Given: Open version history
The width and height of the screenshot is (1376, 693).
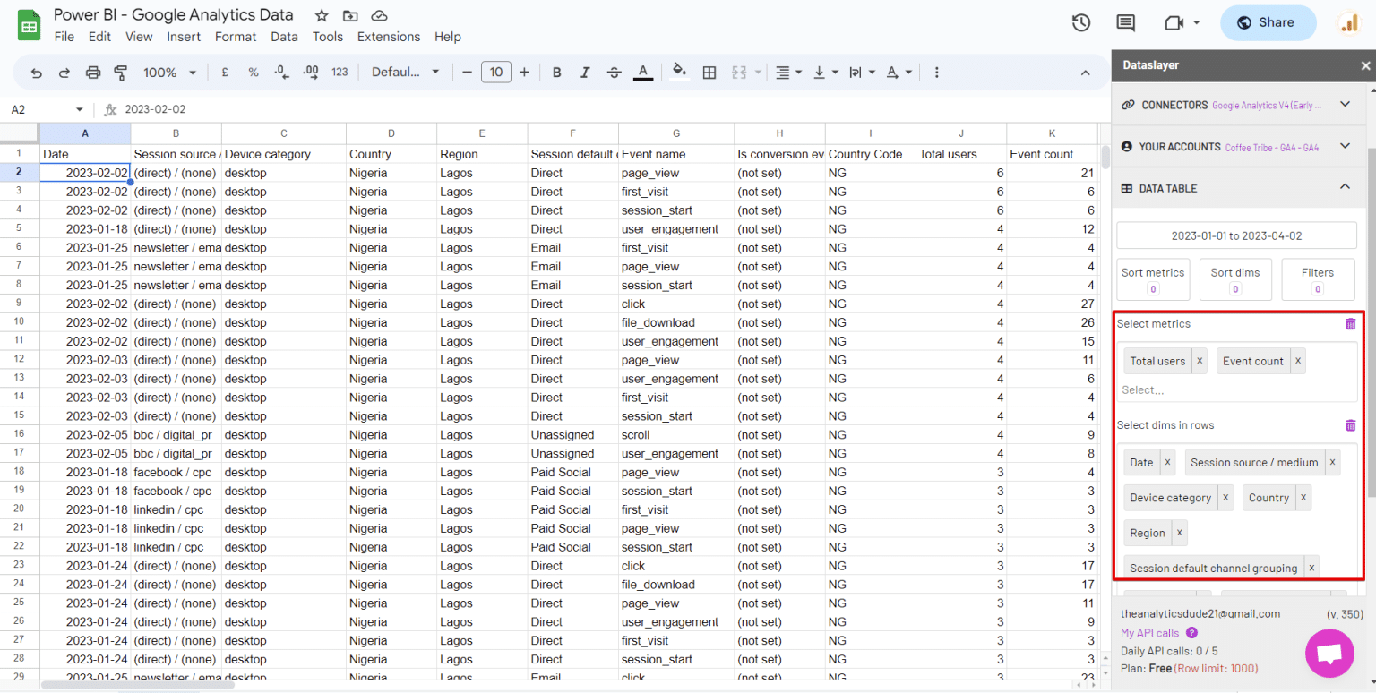Looking at the screenshot, I should point(1080,23).
